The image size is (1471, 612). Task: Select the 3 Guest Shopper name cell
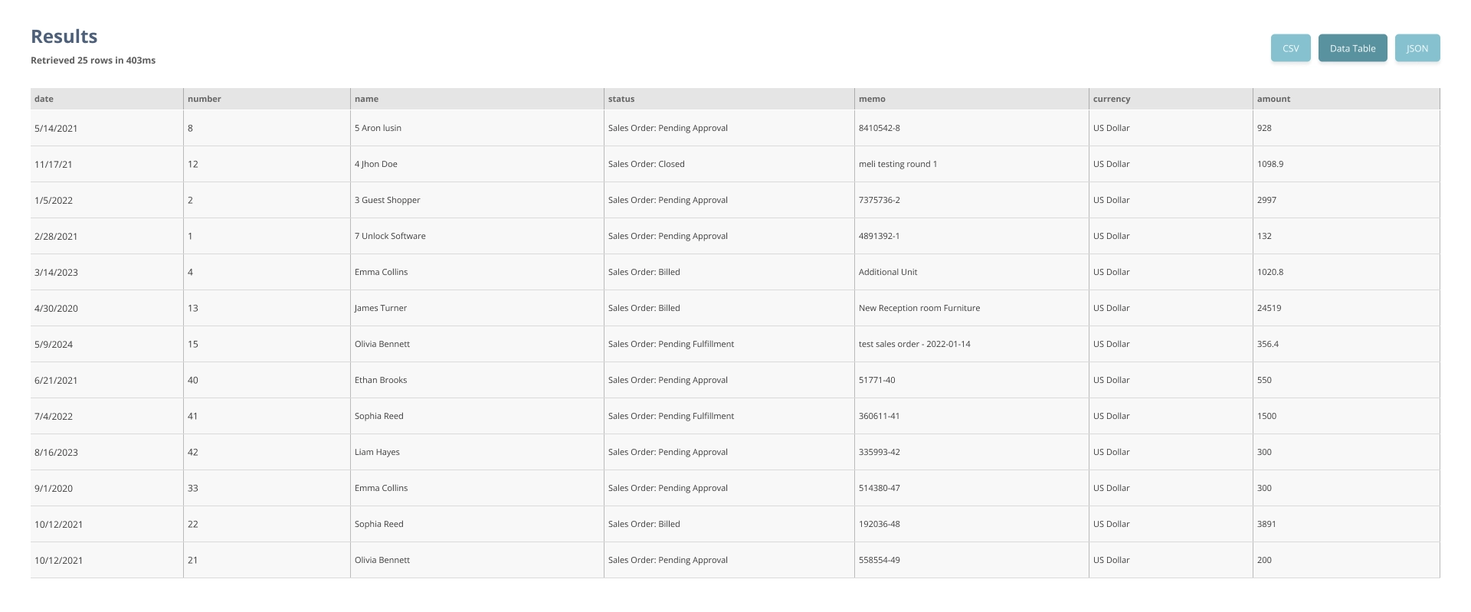coord(387,200)
